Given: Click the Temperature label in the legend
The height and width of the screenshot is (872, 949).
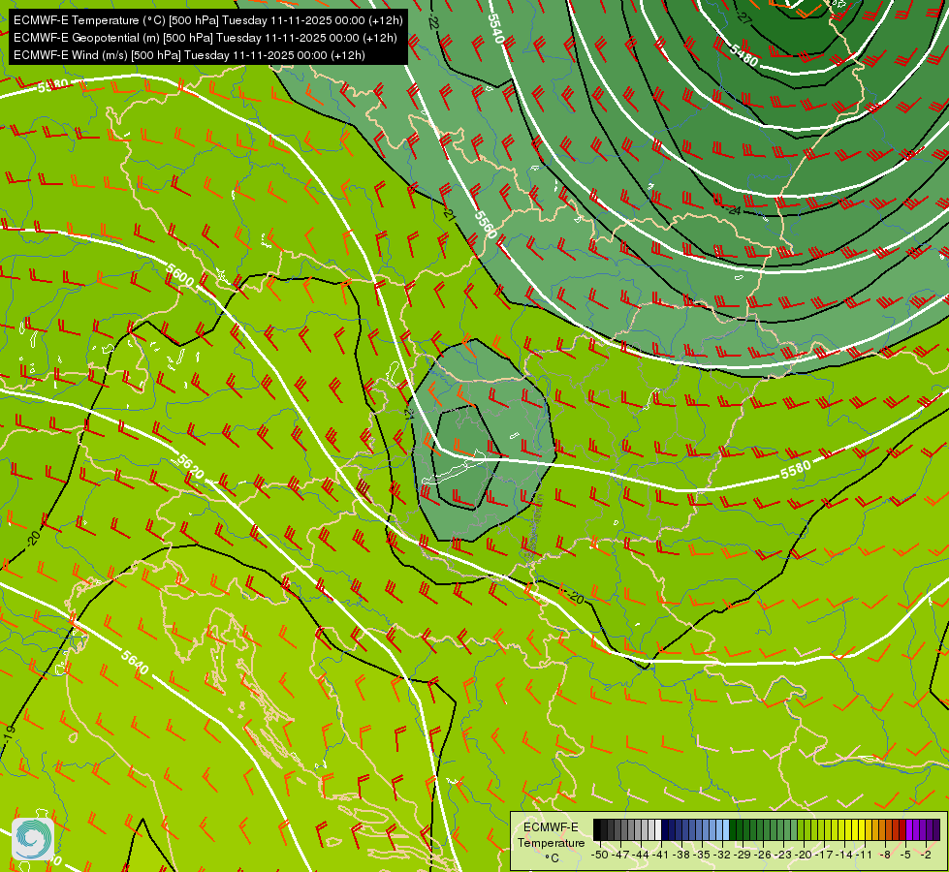Looking at the screenshot, I should click(x=552, y=843).
